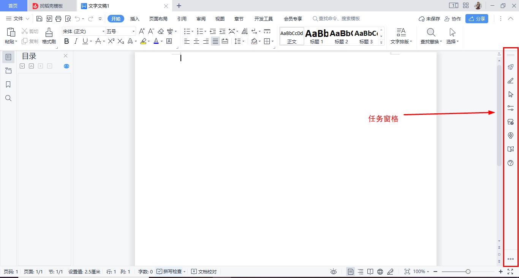Click the 分享 share button
519x278 pixels.
[x=477, y=18]
